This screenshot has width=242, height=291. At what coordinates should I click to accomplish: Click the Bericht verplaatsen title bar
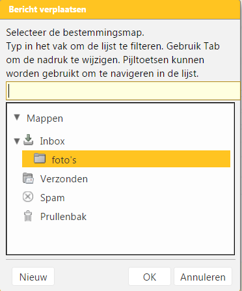click(x=121, y=10)
